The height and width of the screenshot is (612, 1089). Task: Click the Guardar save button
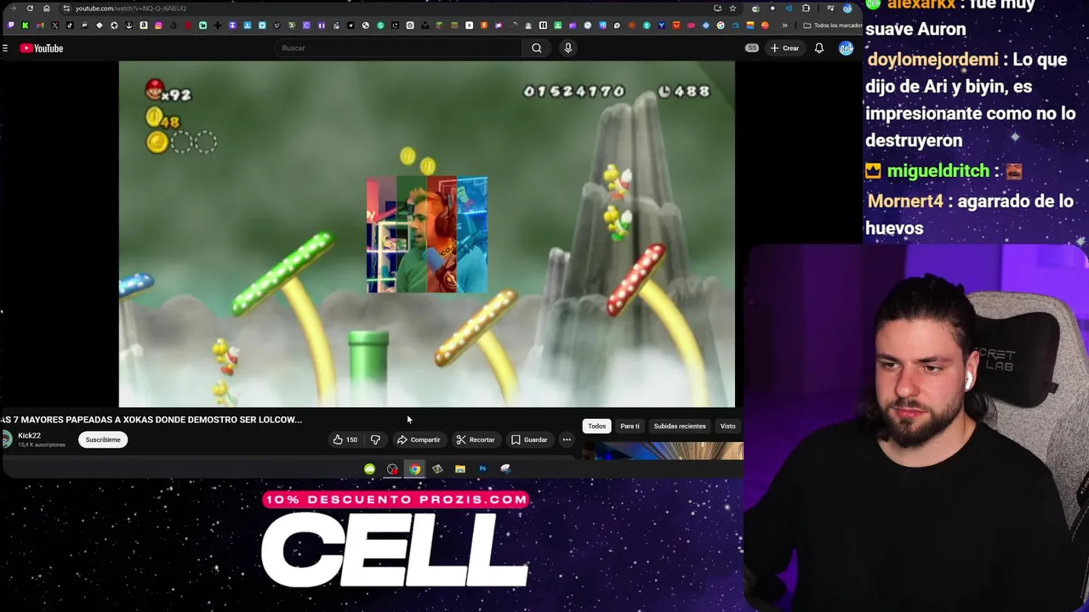(529, 439)
